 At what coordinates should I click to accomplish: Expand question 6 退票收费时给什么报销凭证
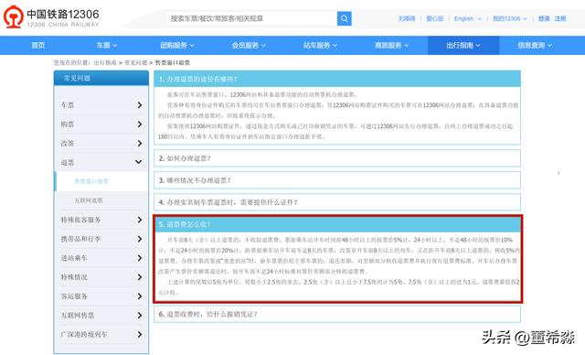coord(337,314)
